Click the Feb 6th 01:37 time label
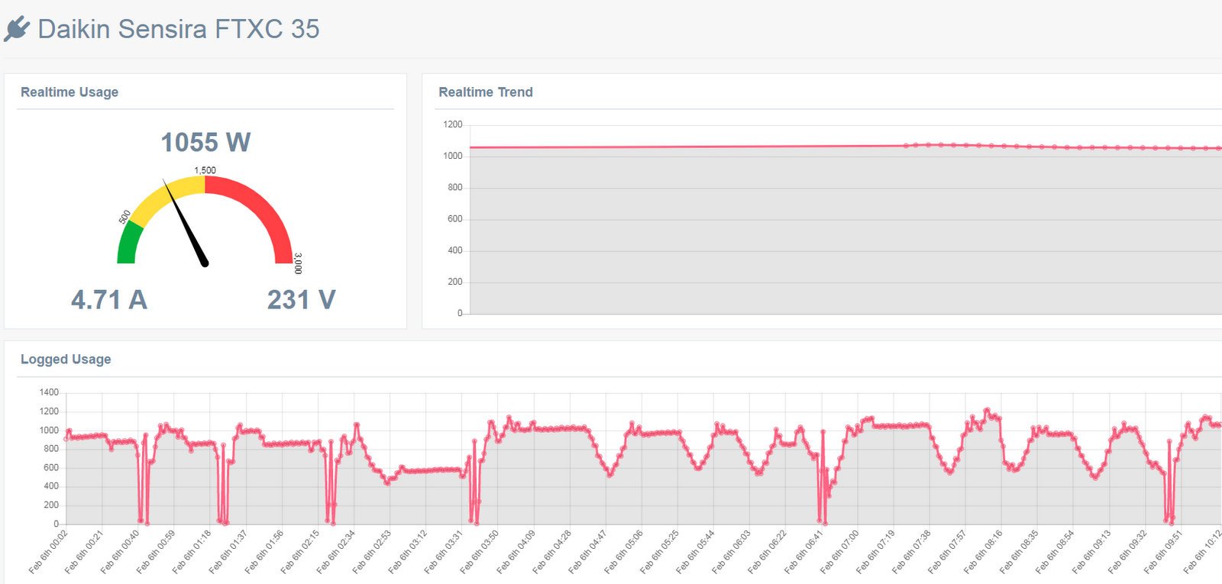Viewport: 1222px width, 584px height. click(x=228, y=552)
